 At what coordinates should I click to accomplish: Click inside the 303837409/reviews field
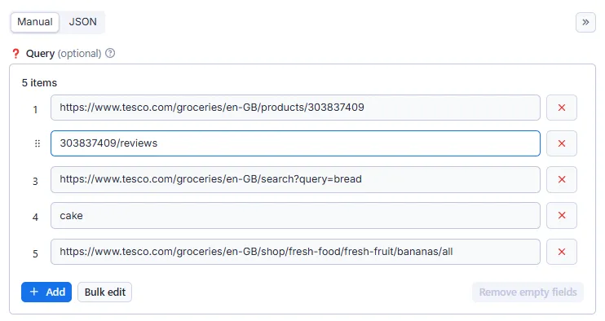point(295,143)
